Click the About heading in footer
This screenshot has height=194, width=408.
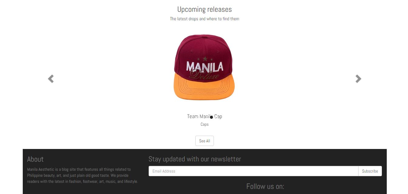click(35, 159)
